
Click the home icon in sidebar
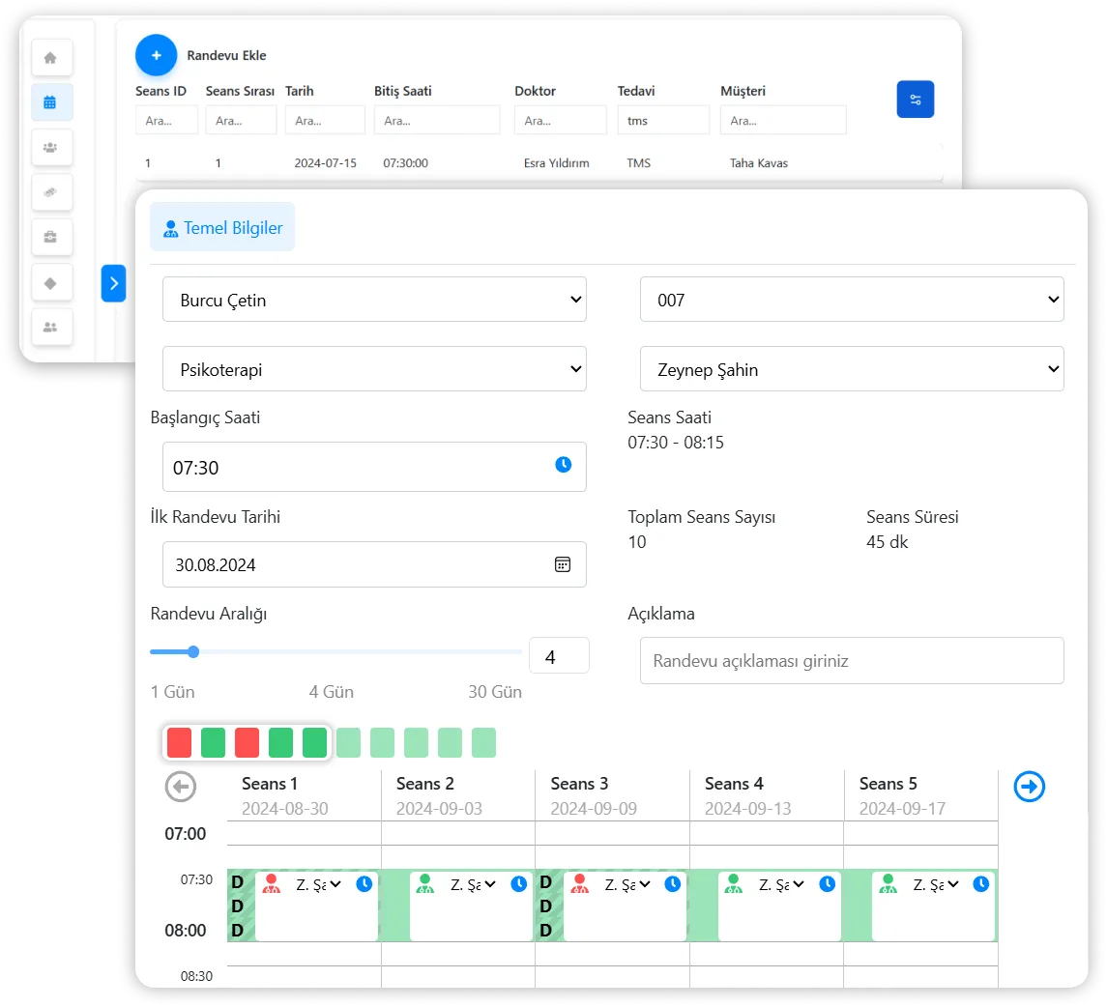(51, 57)
